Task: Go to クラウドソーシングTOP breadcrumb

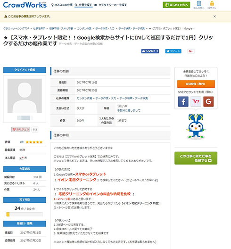Action: click(16, 29)
